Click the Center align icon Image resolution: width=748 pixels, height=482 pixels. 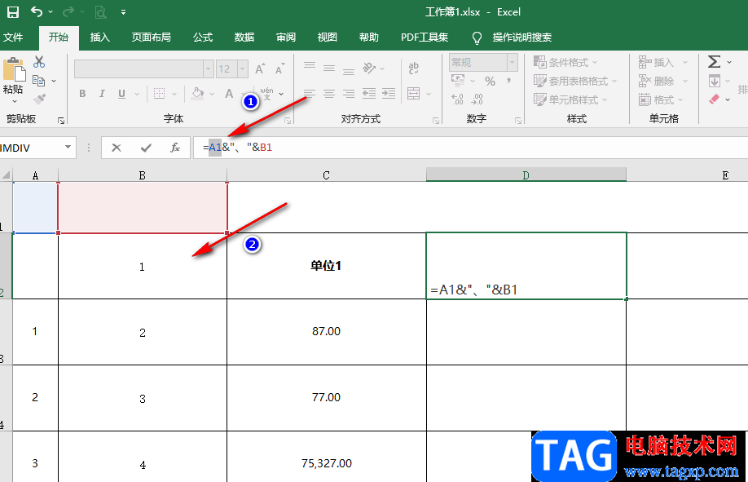(x=329, y=94)
